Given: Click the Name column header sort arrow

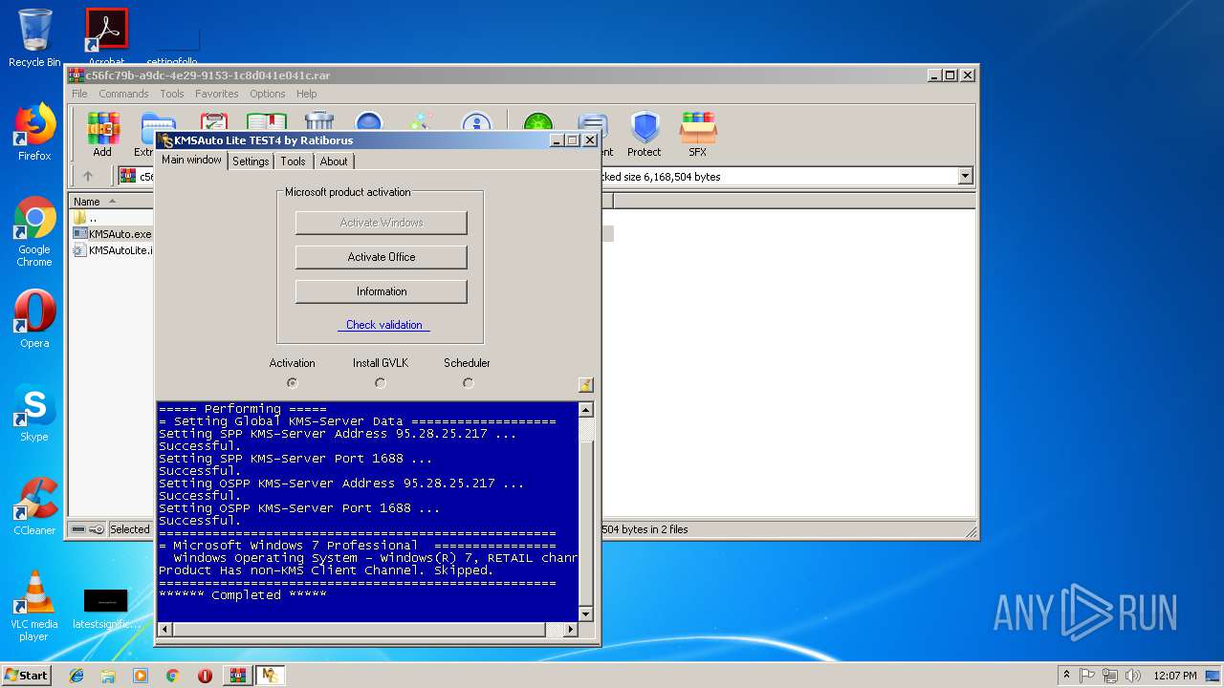Looking at the screenshot, I should click(x=112, y=202).
